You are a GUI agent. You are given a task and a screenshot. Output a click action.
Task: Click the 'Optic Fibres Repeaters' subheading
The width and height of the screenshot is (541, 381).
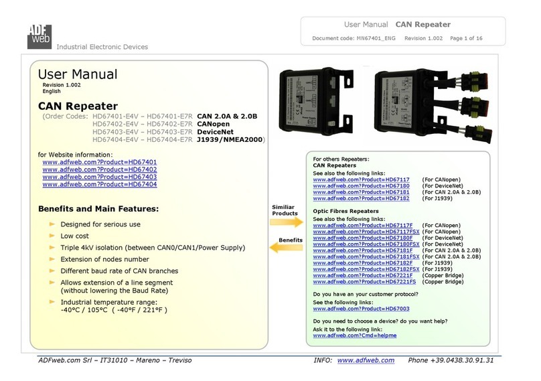(x=345, y=211)
